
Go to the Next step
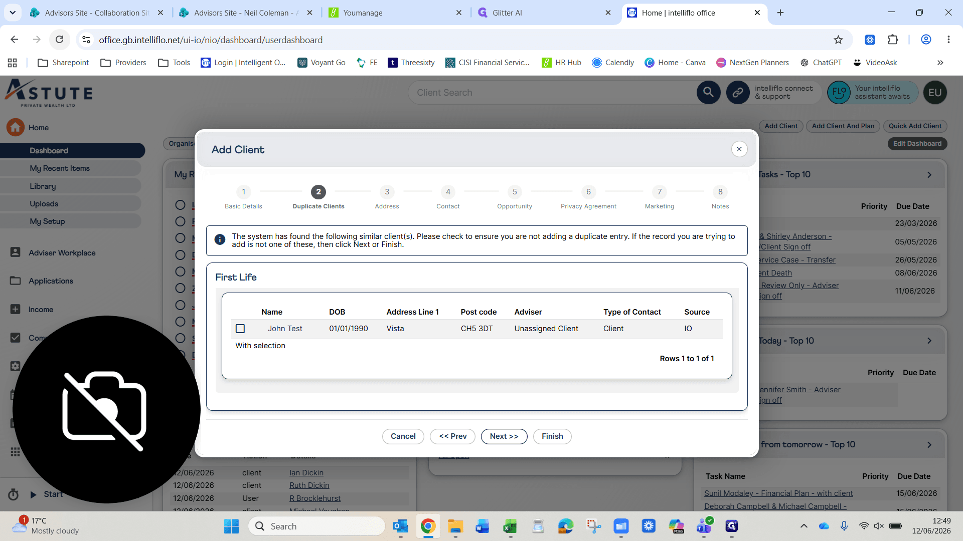tap(504, 436)
